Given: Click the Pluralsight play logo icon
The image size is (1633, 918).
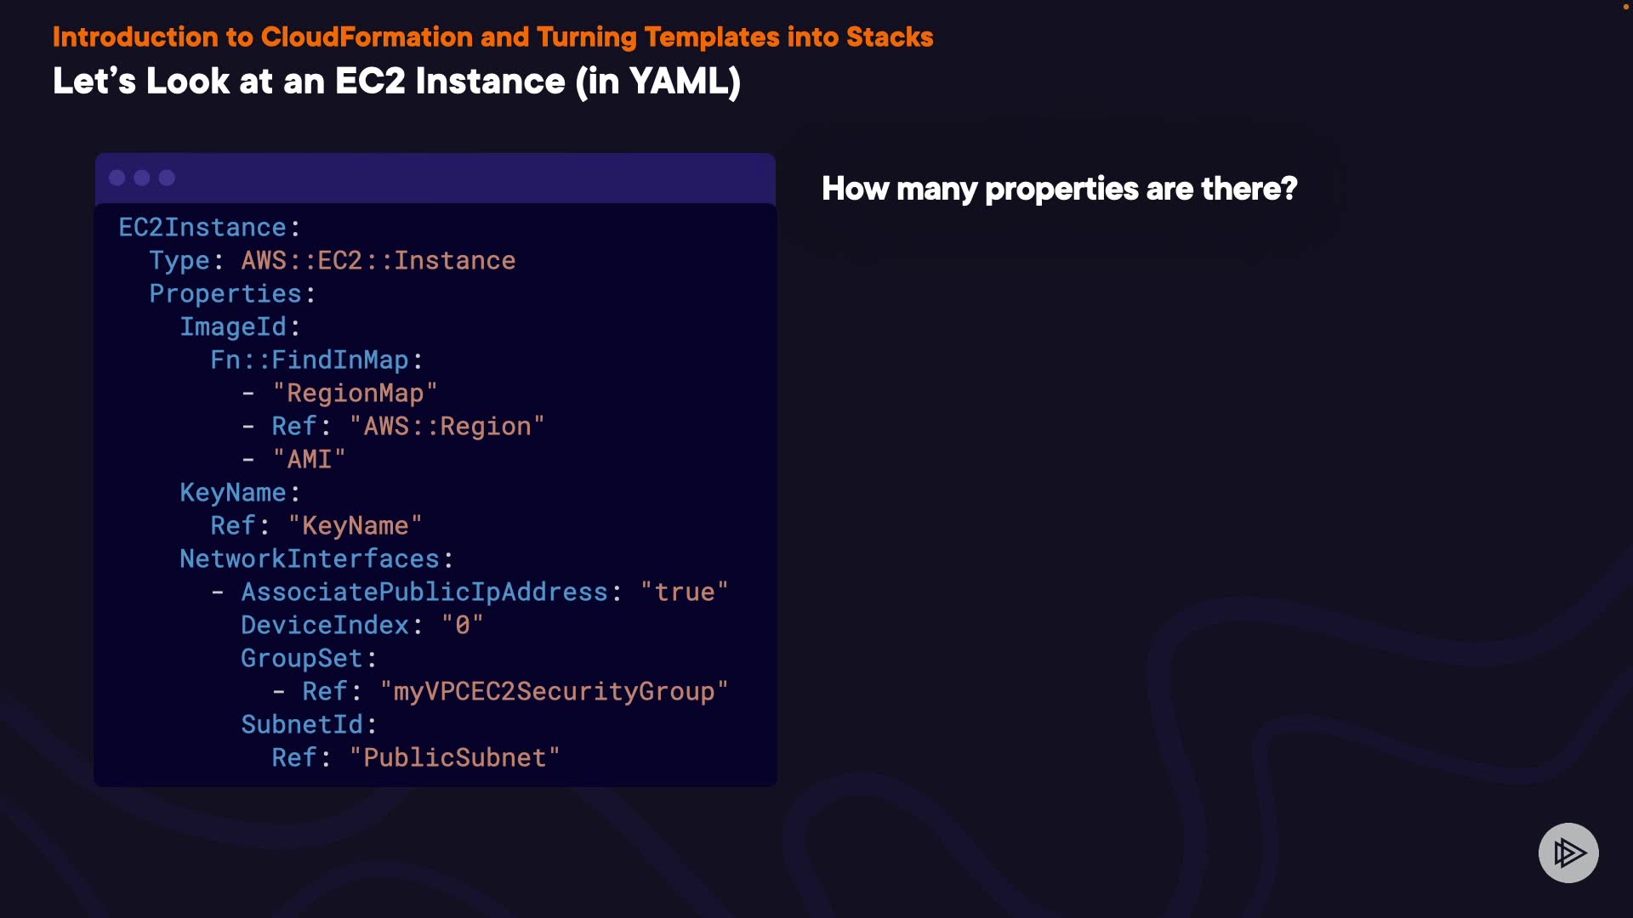Looking at the screenshot, I should 1568,853.
